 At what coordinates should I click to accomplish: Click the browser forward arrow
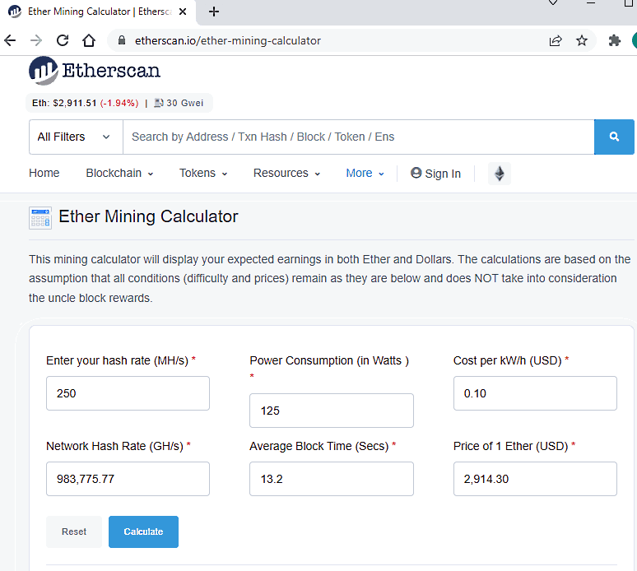tap(36, 40)
